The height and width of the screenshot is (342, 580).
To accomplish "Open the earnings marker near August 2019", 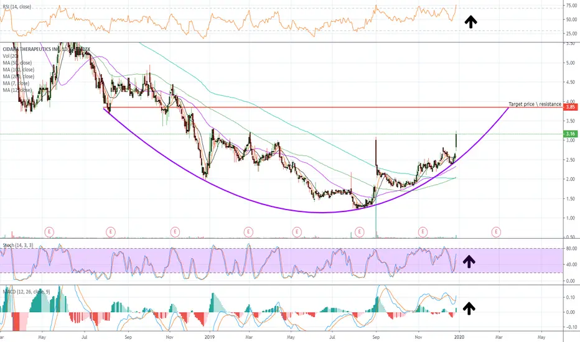I will (x=359, y=232).
